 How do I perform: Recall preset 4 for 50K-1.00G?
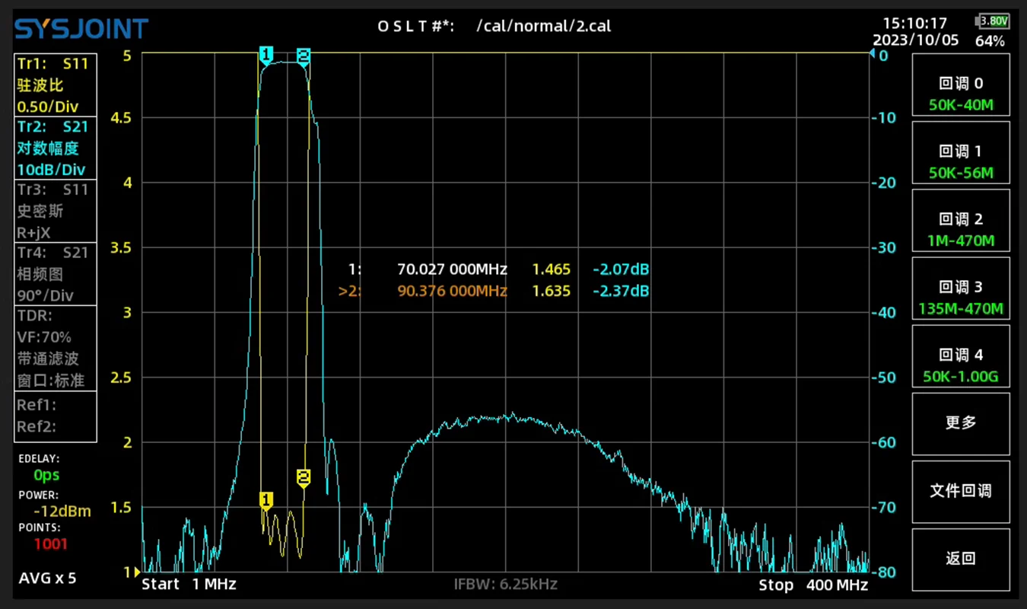pos(961,365)
